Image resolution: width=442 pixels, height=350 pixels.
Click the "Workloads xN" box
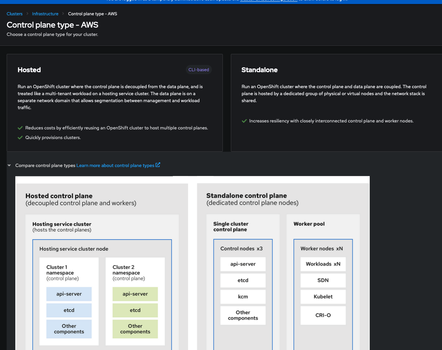(x=323, y=264)
